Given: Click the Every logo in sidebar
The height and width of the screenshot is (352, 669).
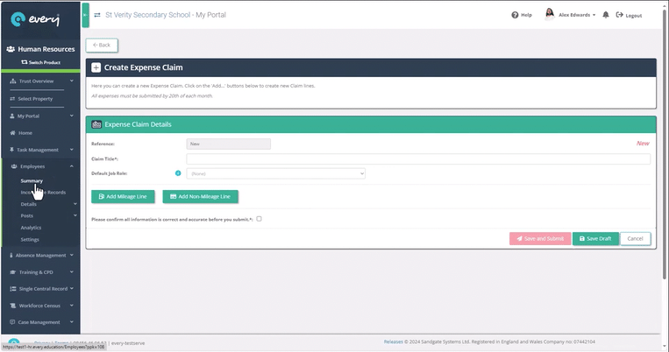Looking at the screenshot, I should 34,19.
